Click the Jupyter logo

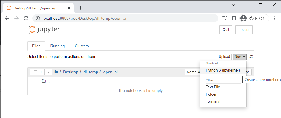tap(44, 30)
